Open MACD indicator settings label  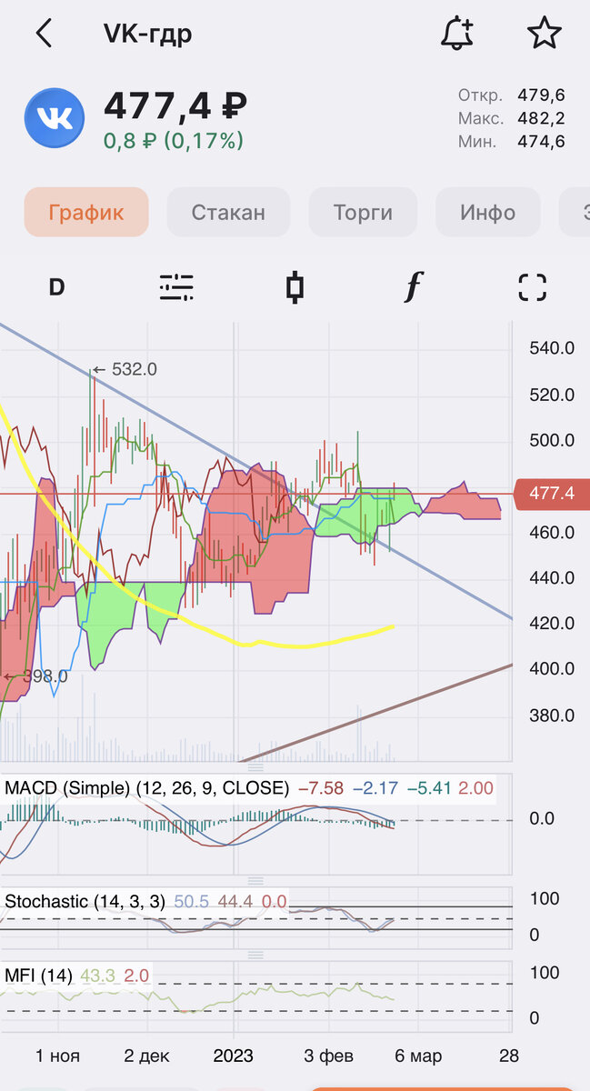click(x=147, y=787)
